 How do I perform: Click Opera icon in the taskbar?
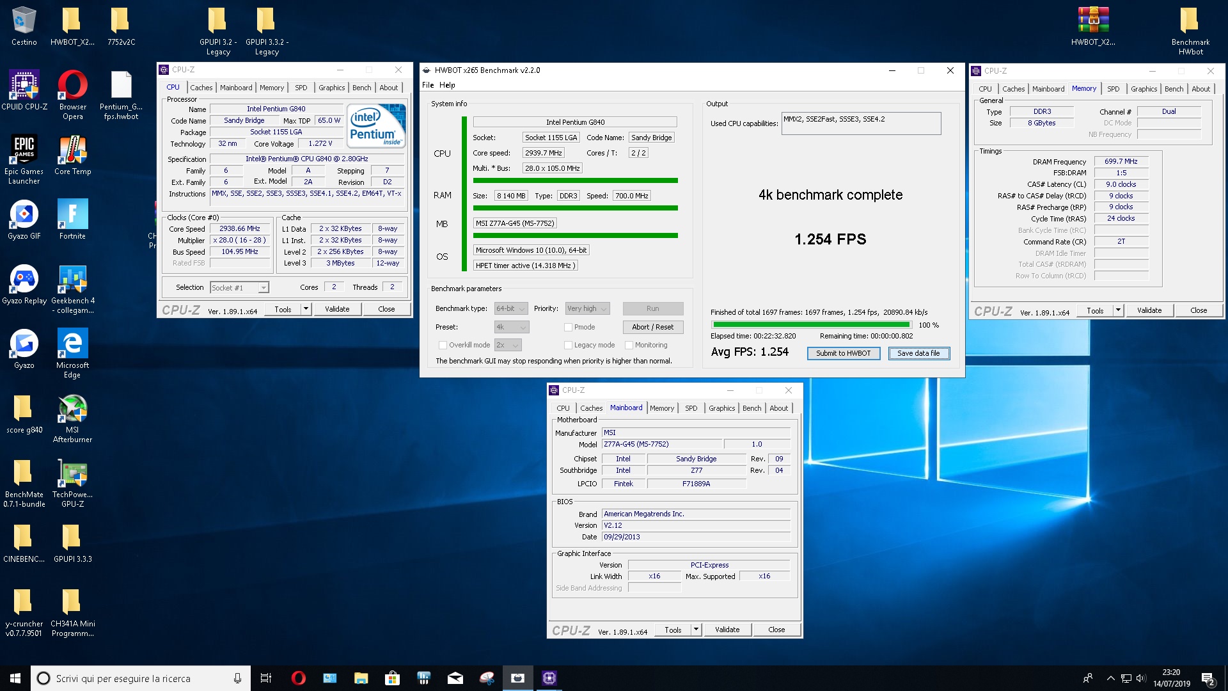pos(298,678)
